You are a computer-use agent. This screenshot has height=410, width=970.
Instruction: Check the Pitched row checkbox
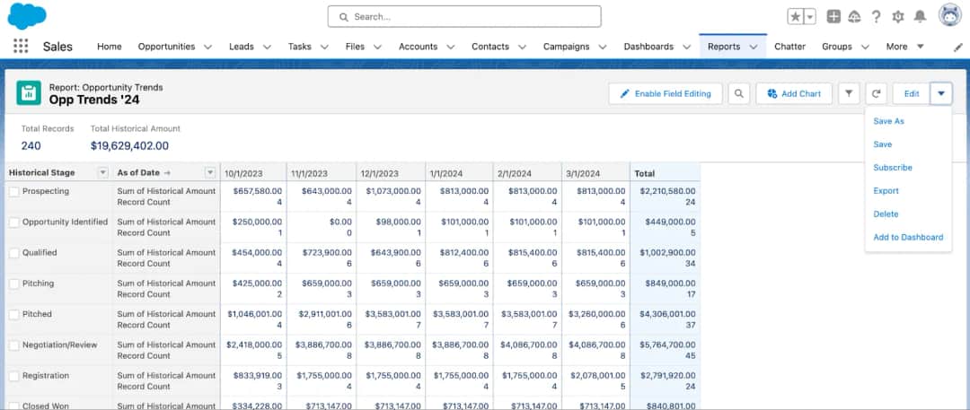(x=13, y=315)
